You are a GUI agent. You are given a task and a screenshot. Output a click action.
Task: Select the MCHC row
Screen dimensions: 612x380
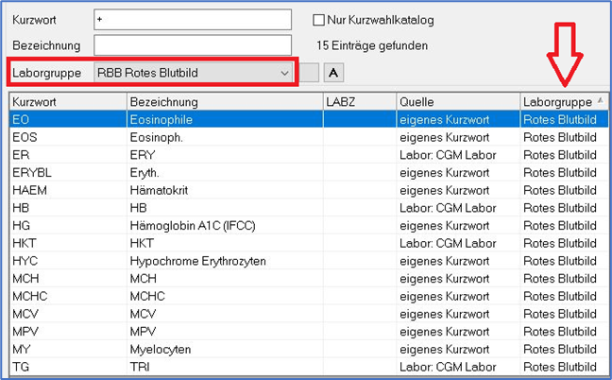click(x=309, y=296)
